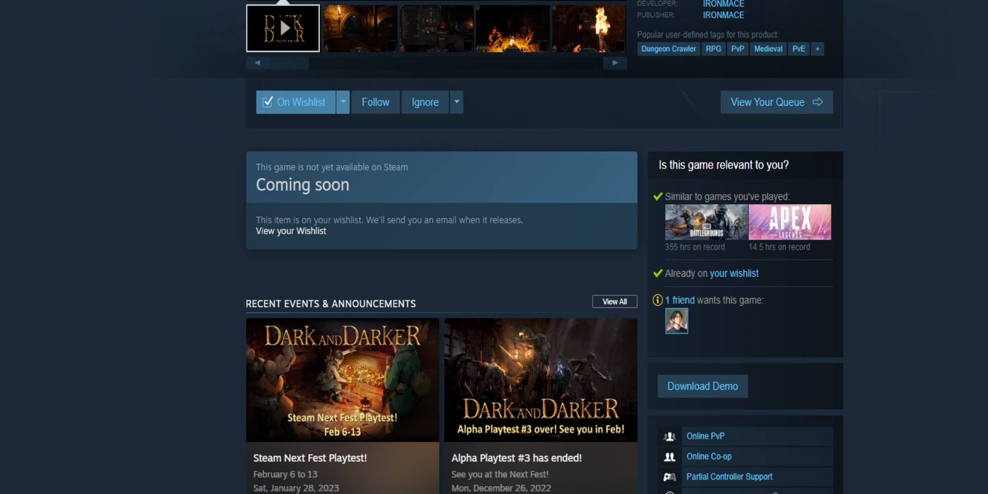This screenshot has width=988, height=494.
Task: Select the RPG tag
Action: (713, 49)
